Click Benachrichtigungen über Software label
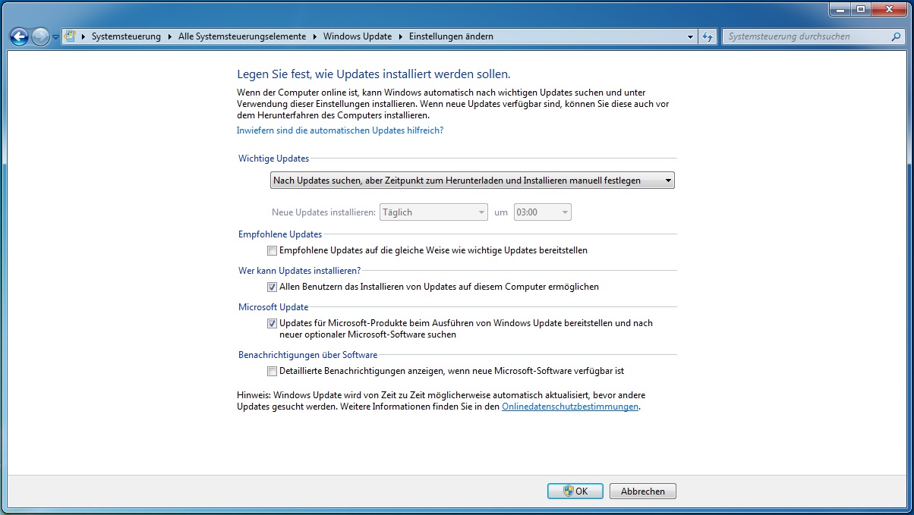The height and width of the screenshot is (515, 914). tap(308, 355)
